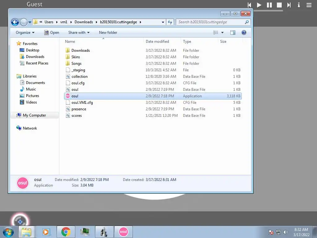Screen dimensions: 317x238
Task: Click the song info icon in osu!
Action: coord(299,5)
